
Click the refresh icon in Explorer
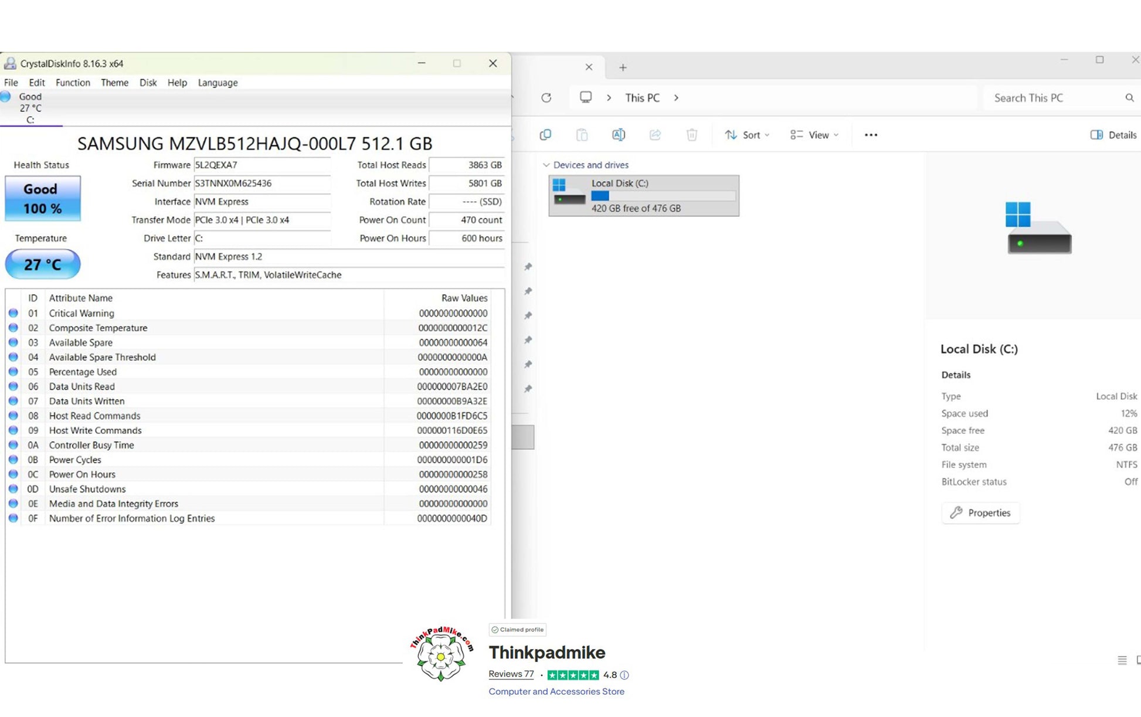coord(546,98)
